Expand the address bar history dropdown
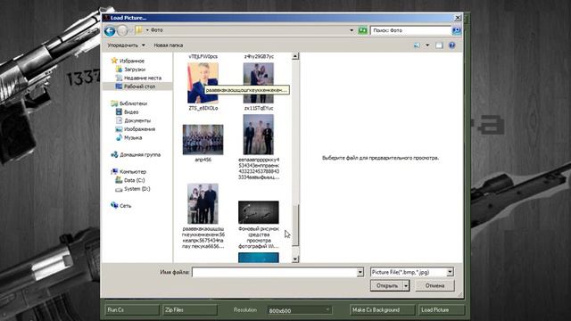 (352, 30)
